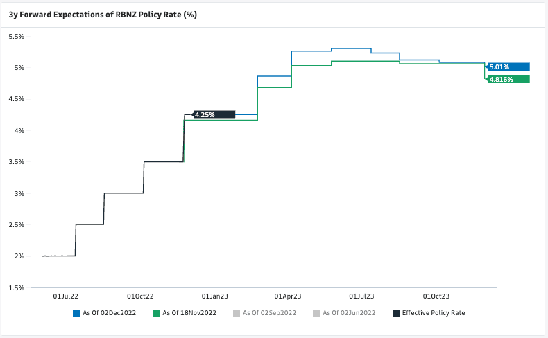The height and width of the screenshot is (338, 548).
Task: Select the 01Jul22 x-axis date label
Action: click(x=65, y=296)
